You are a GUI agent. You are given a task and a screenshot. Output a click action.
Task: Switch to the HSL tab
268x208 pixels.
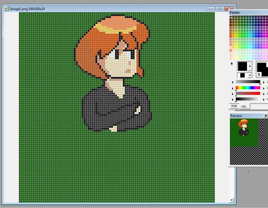pyautogui.click(x=244, y=106)
